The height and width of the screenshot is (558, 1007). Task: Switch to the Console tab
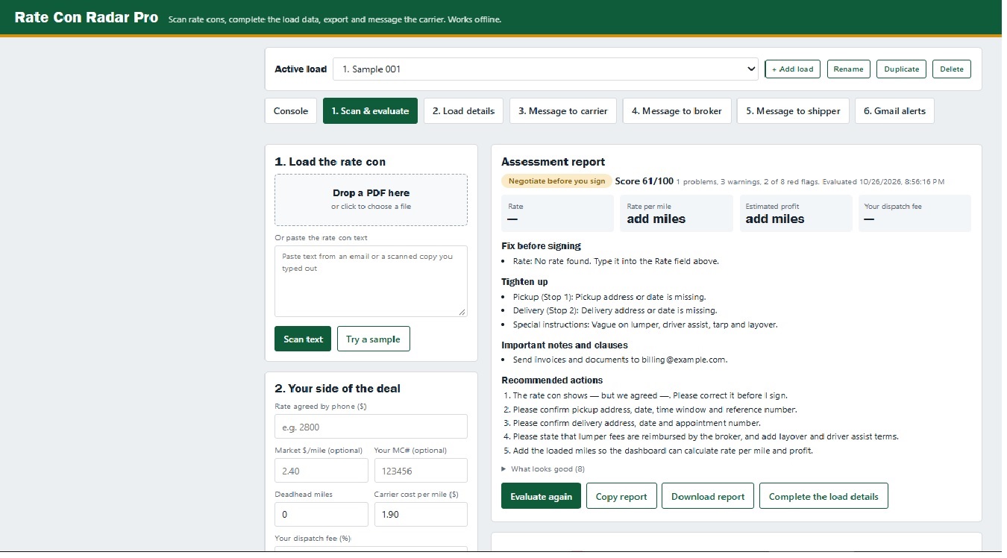(x=291, y=111)
